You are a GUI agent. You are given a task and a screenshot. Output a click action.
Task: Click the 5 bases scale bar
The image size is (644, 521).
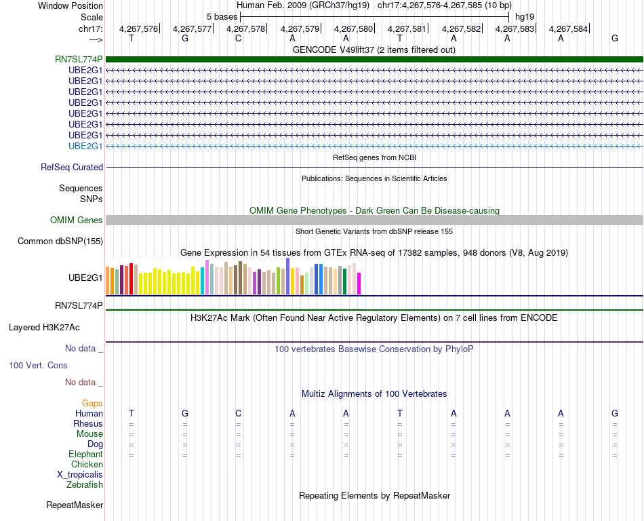click(x=374, y=17)
